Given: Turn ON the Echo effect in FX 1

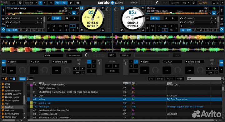Looking at the screenshot, I should click(x=12, y=70).
